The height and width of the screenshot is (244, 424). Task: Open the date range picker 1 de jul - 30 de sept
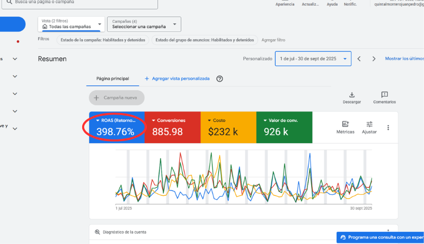point(313,59)
